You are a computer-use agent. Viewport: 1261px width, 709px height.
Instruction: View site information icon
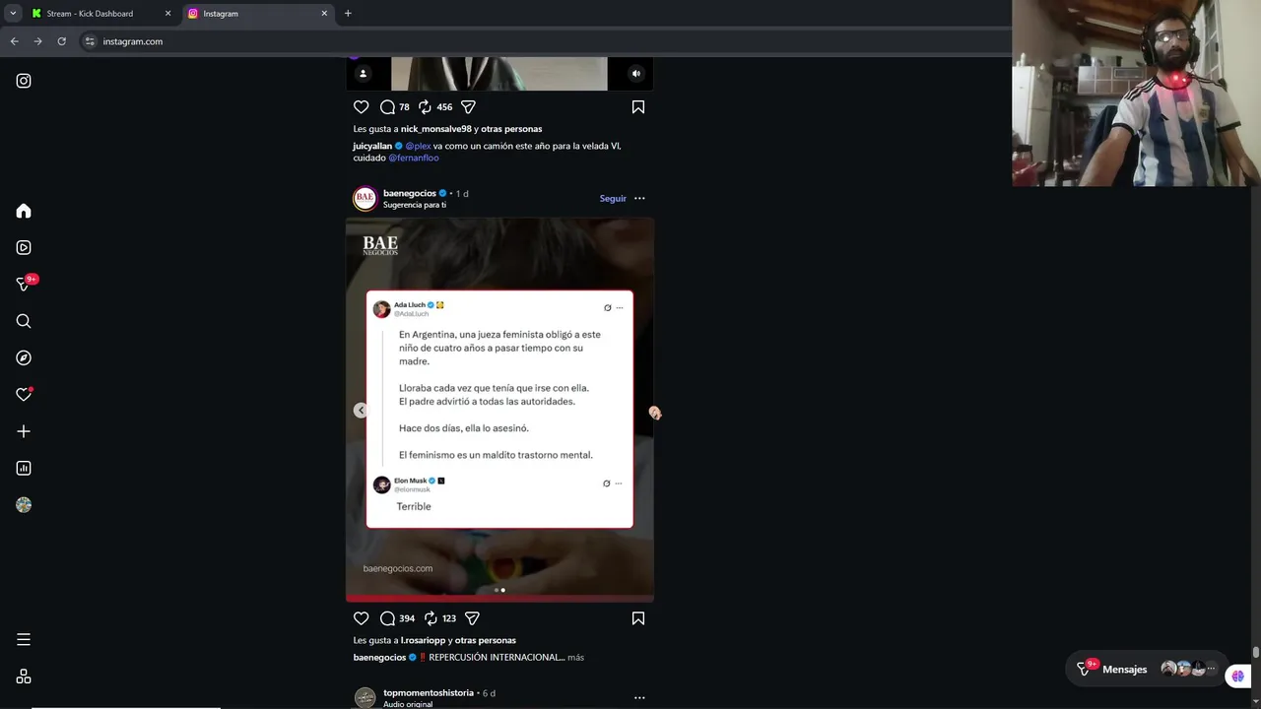click(x=90, y=41)
